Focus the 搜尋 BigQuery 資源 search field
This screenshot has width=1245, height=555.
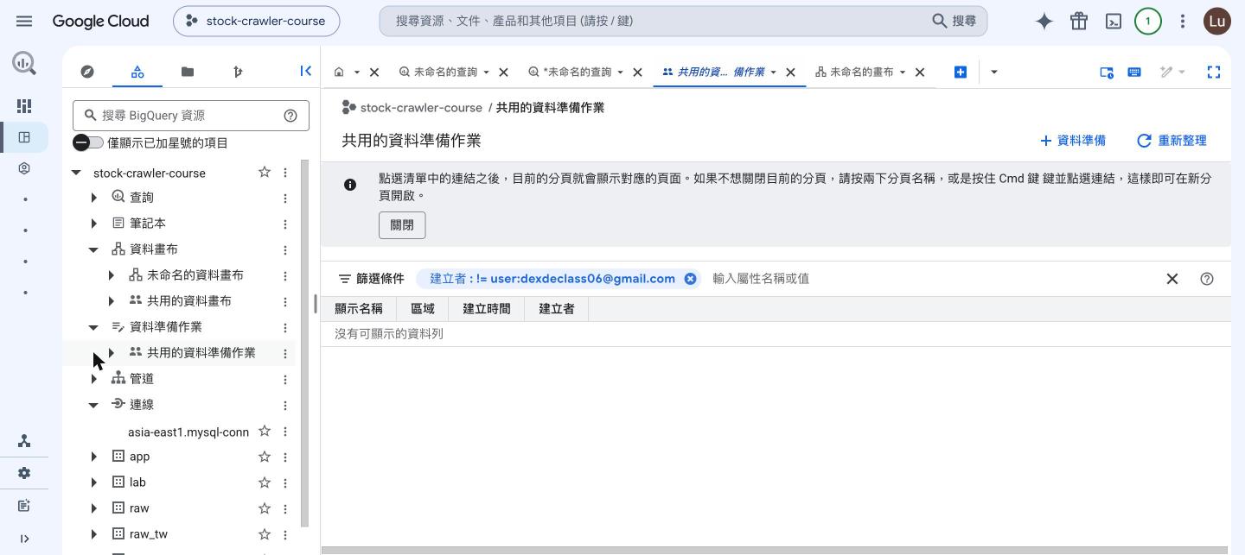(190, 116)
